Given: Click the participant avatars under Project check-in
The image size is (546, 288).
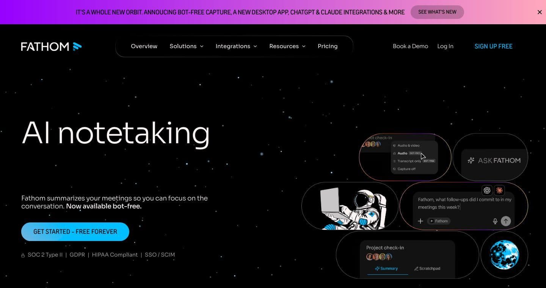Looking at the screenshot, I should pyautogui.click(x=380, y=257).
